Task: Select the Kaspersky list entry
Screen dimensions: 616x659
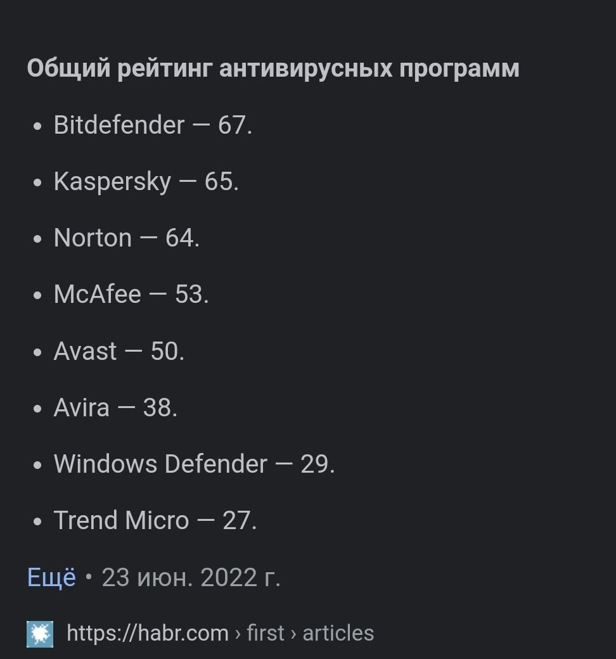Action: pos(146,182)
